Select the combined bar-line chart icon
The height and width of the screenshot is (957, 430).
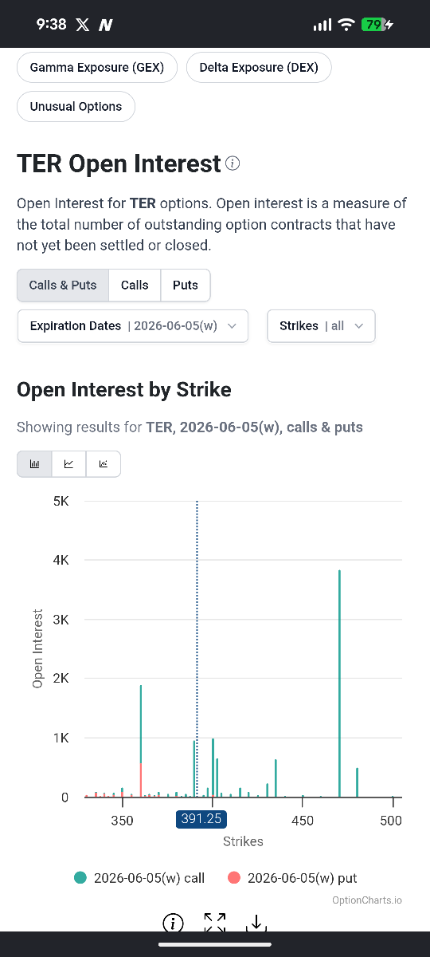coord(104,463)
